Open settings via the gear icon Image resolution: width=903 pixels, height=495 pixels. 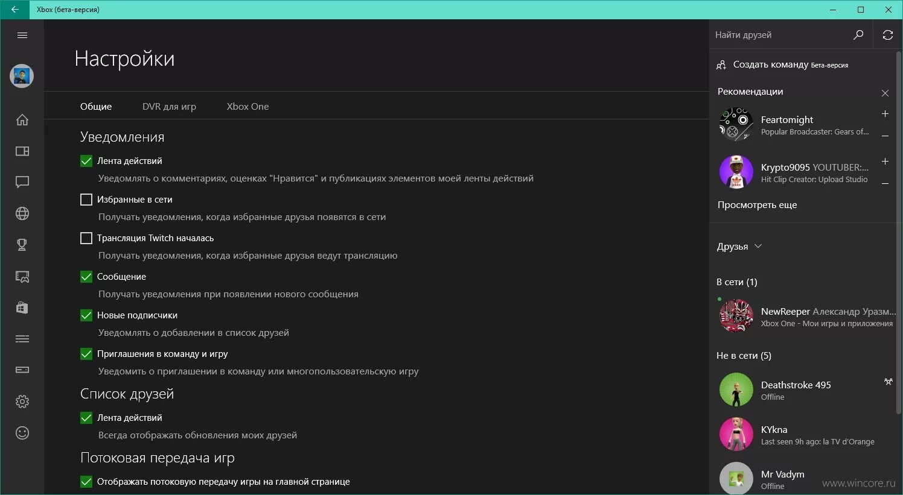(22, 401)
